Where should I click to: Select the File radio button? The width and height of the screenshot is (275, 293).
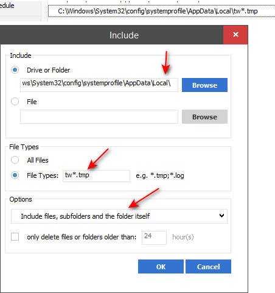coord(15,101)
